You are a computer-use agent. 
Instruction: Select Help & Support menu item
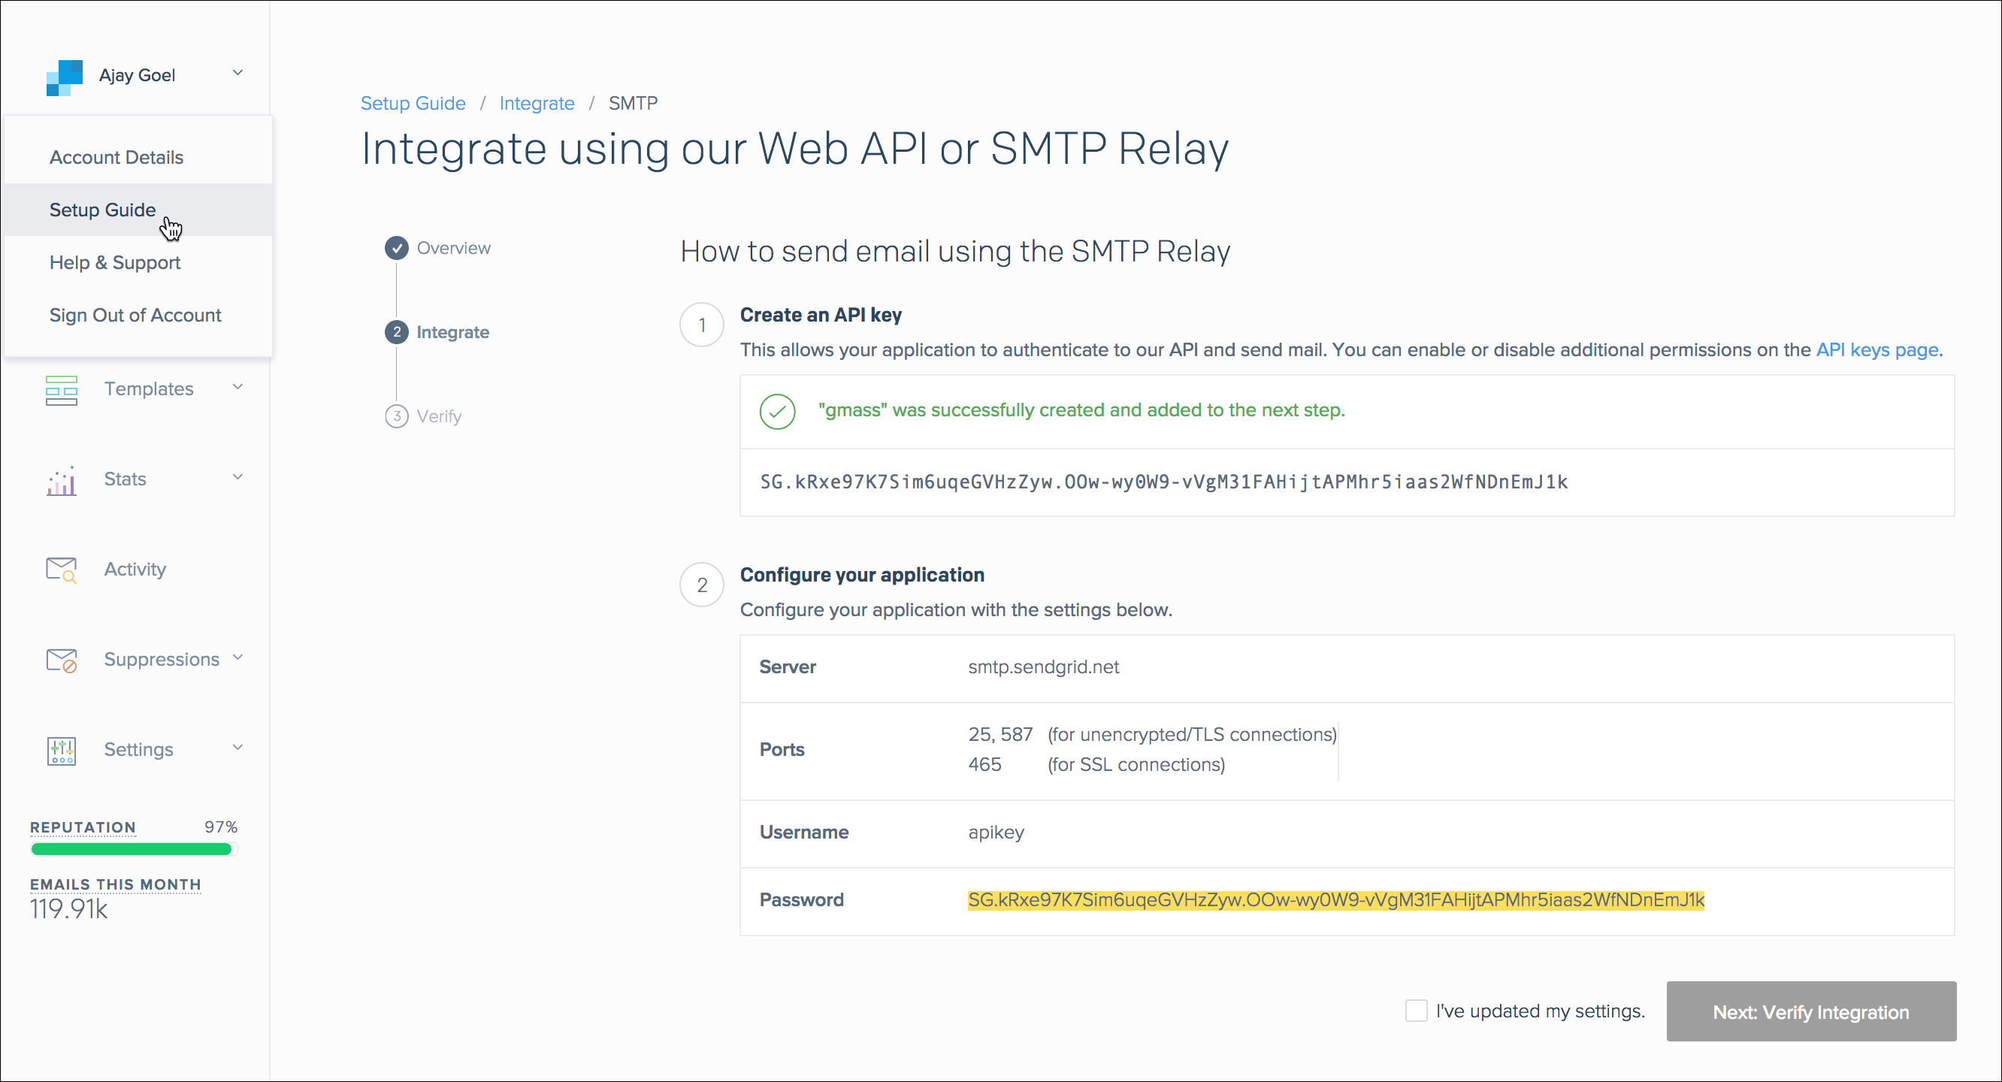[114, 262]
